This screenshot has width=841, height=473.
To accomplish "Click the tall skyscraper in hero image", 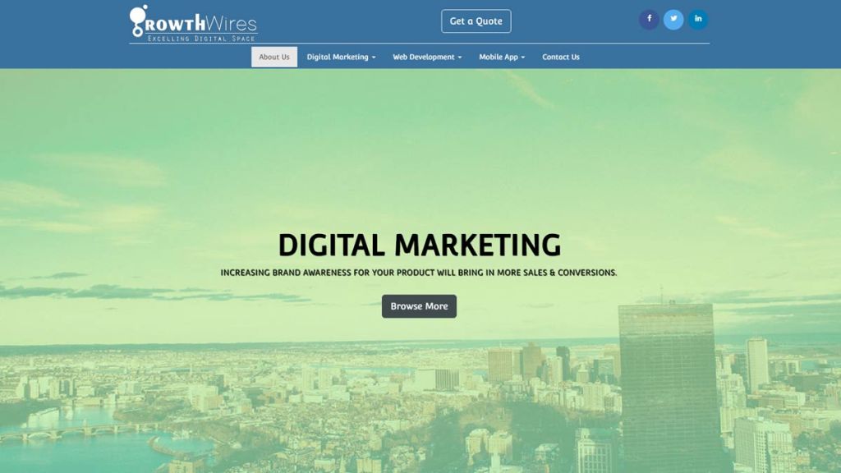I will click(667, 386).
